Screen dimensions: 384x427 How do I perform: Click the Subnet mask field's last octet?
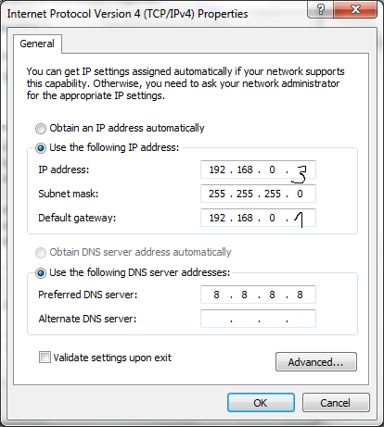point(300,194)
